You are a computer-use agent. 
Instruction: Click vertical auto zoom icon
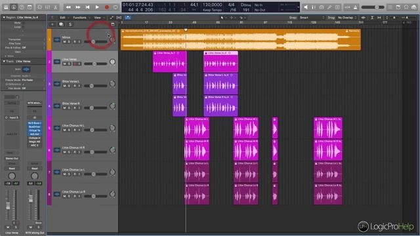pyautogui.click(x=372, y=18)
